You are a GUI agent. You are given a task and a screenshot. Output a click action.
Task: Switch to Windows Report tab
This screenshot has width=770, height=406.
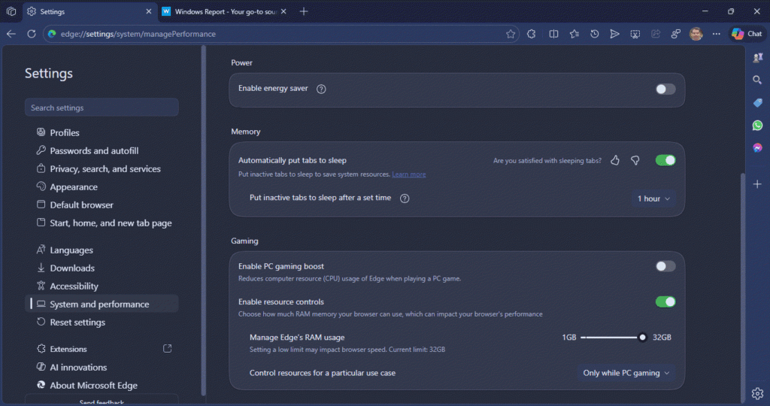click(224, 11)
